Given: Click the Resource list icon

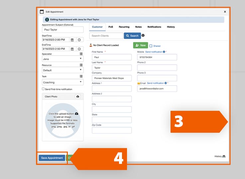Looking at the screenshot, I should tap(81, 65).
